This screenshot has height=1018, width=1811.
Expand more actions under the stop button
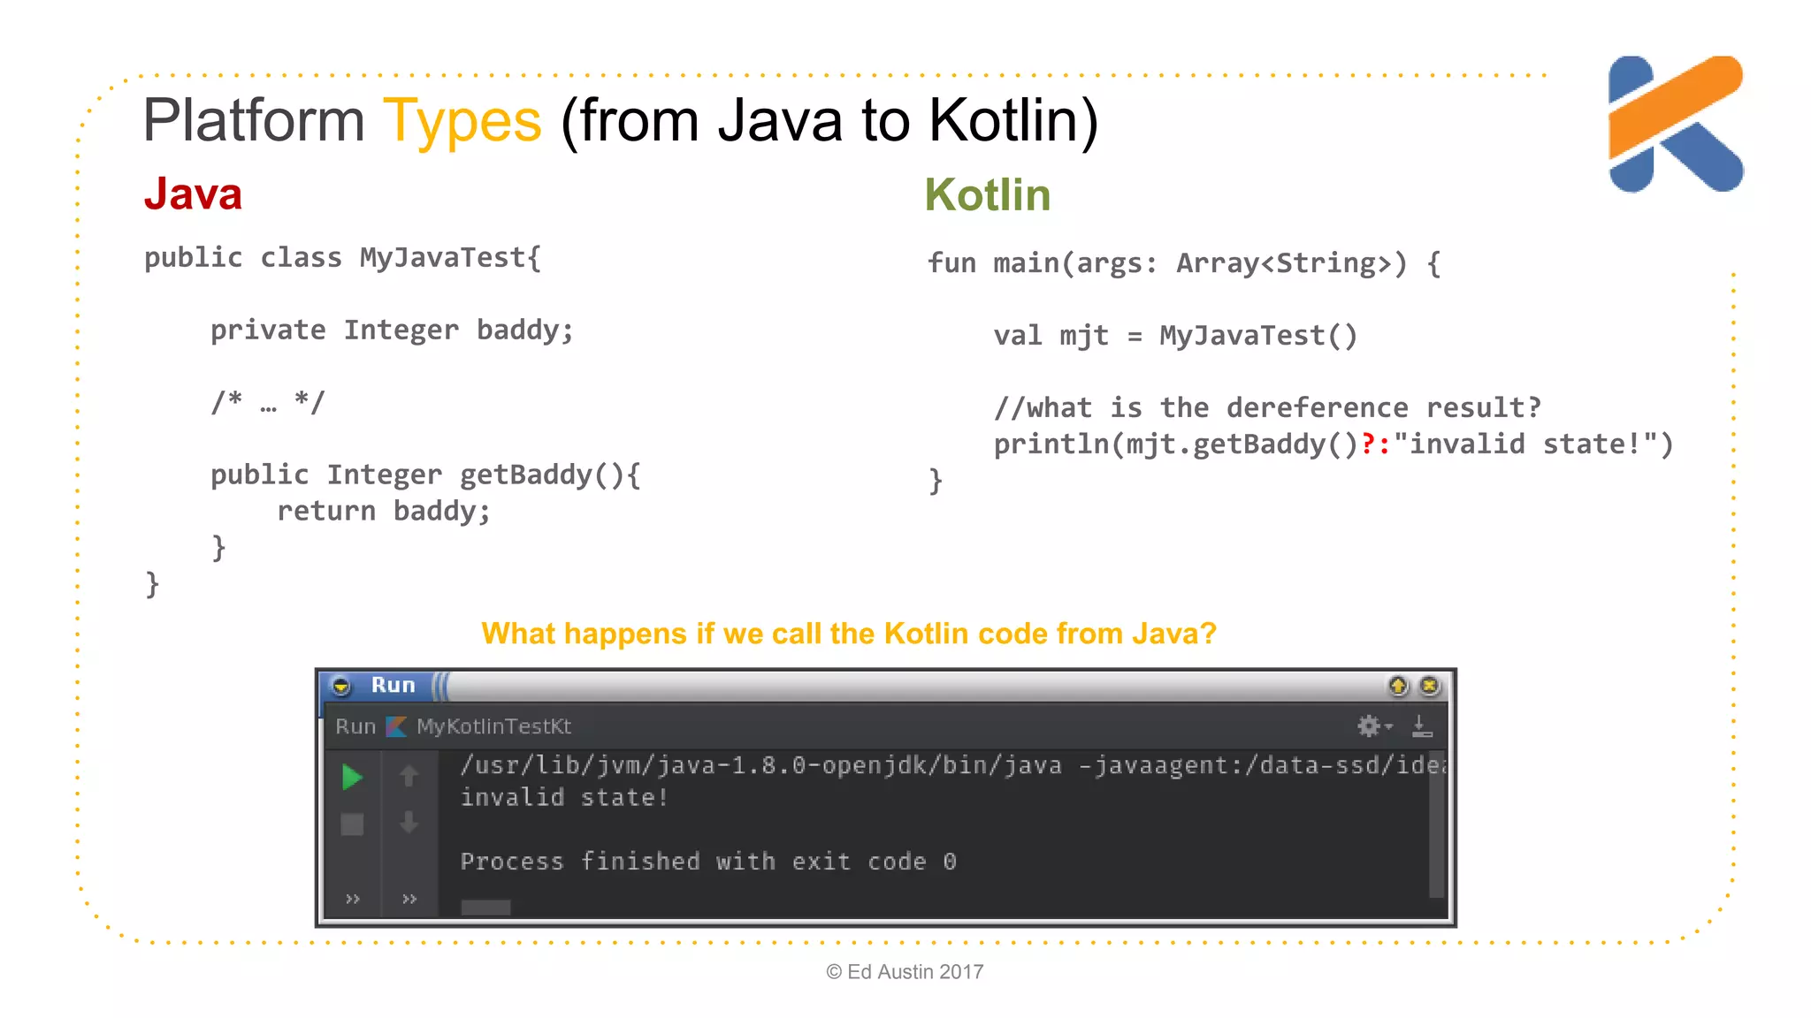(x=353, y=899)
